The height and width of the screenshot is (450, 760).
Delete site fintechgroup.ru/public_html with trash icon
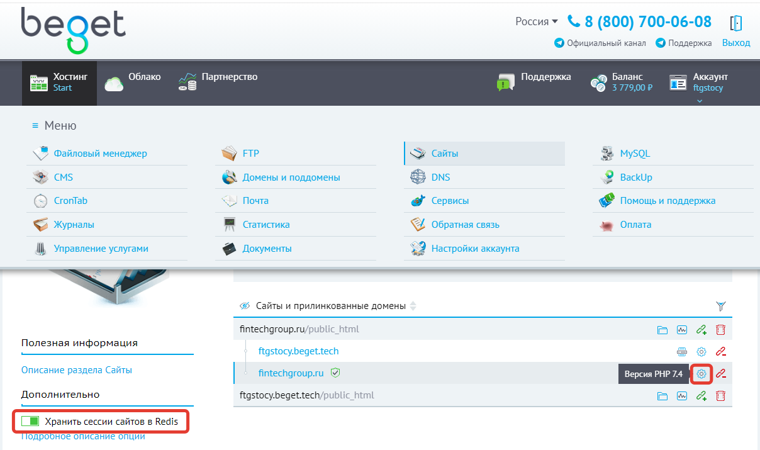tap(721, 330)
